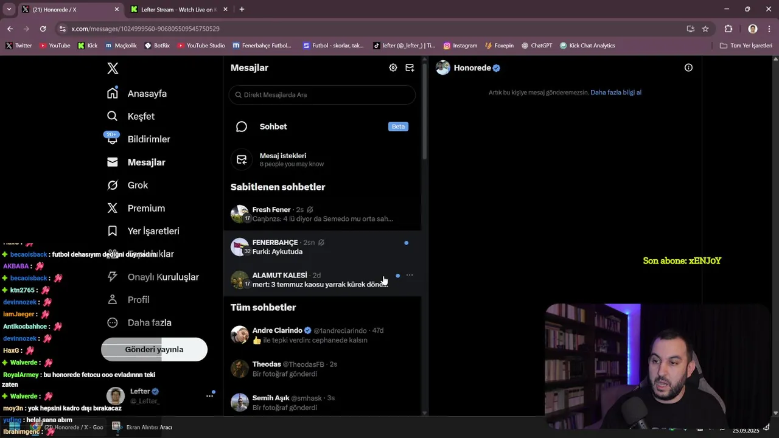The height and width of the screenshot is (438, 779).
Task: Click Gönderi yayınla button
Action: click(154, 350)
